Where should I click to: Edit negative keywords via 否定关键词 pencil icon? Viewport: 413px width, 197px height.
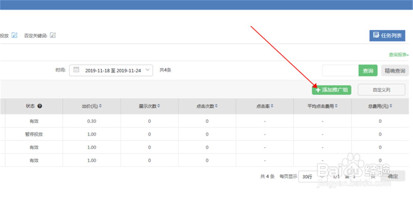coord(53,35)
